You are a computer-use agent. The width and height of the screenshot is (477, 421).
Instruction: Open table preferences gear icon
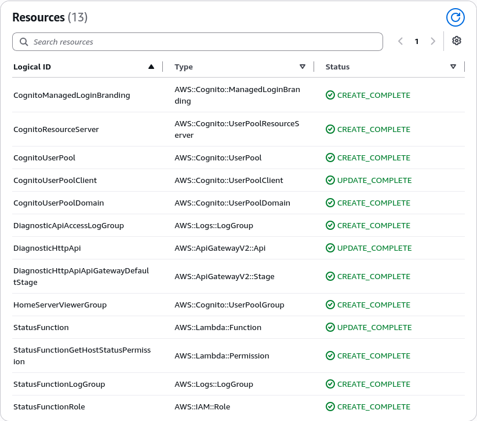pyautogui.click(x=456, y=41)
